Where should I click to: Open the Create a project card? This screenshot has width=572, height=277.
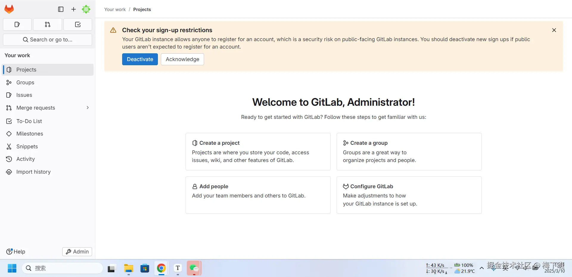coord(258,152)
